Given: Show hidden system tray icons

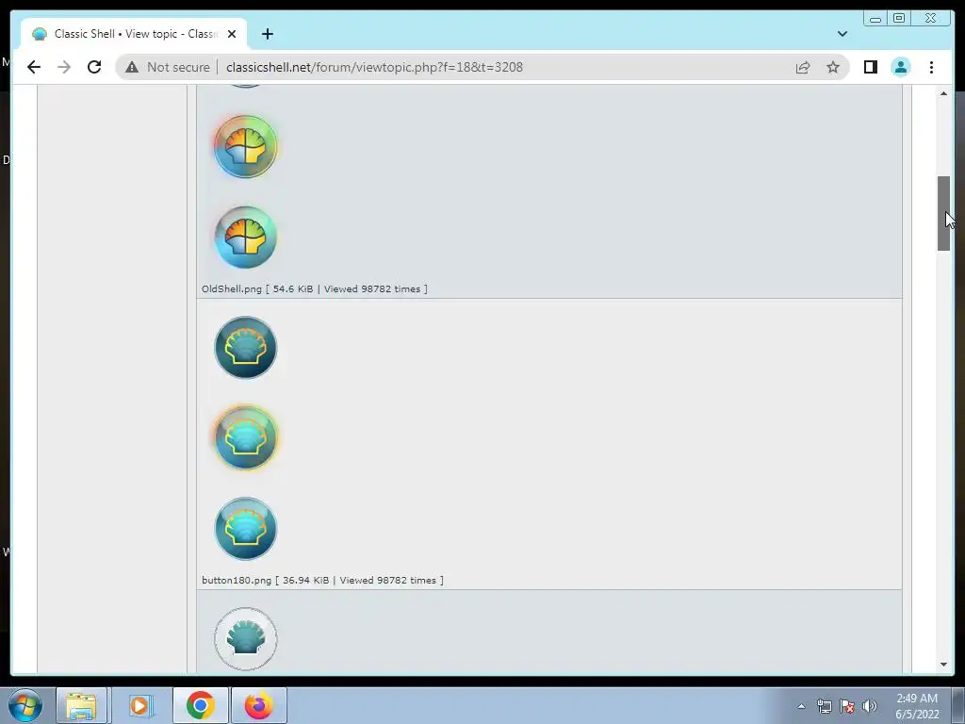Looking at the screenshot, I should point(801,706).
